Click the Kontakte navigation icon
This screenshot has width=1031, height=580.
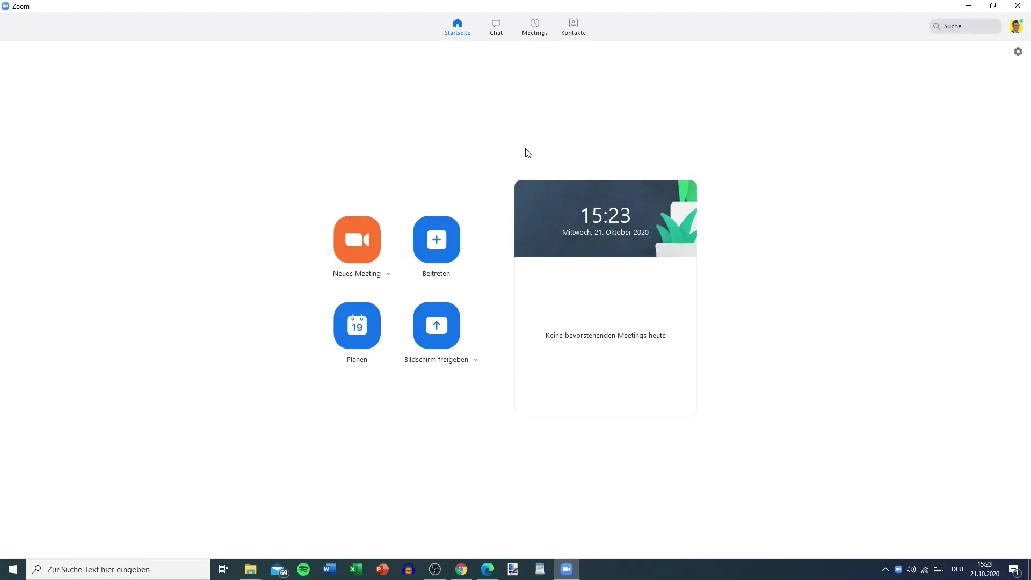pos(573,27)
